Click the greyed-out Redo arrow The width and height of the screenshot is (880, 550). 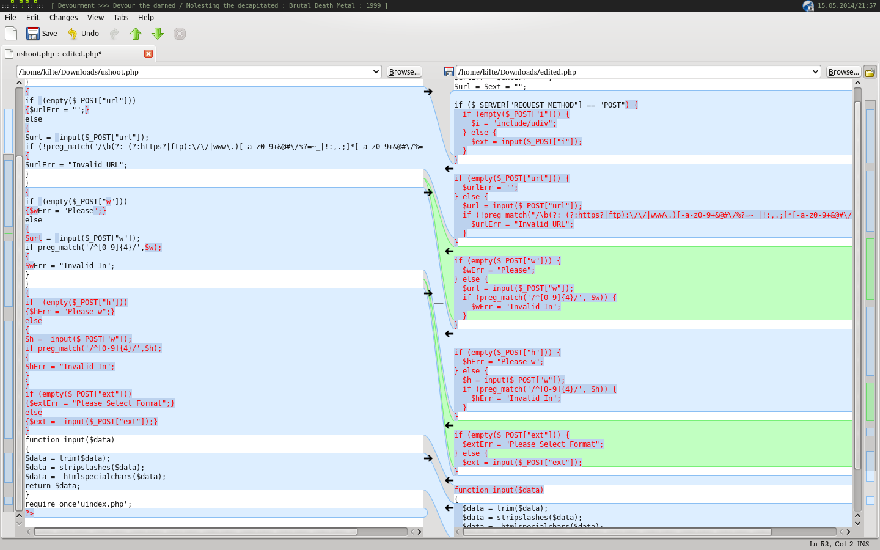[x=114, y=34]
